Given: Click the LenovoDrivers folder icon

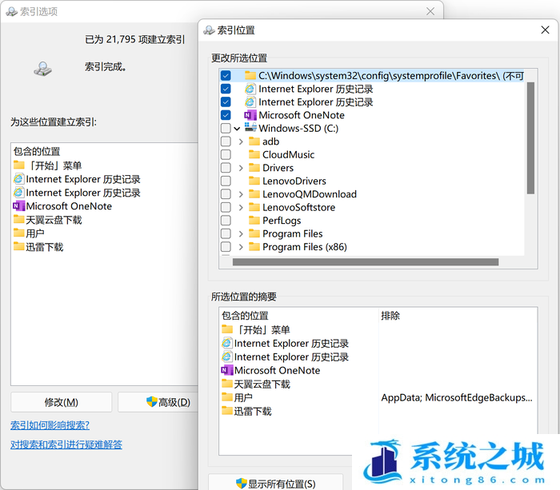Looking at the screenshot, I should pyautogui.click(x=254, y=181).
